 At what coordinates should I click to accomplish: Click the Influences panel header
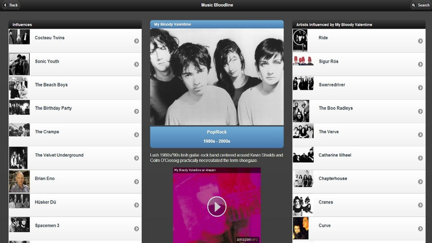(x=75, y=24)
